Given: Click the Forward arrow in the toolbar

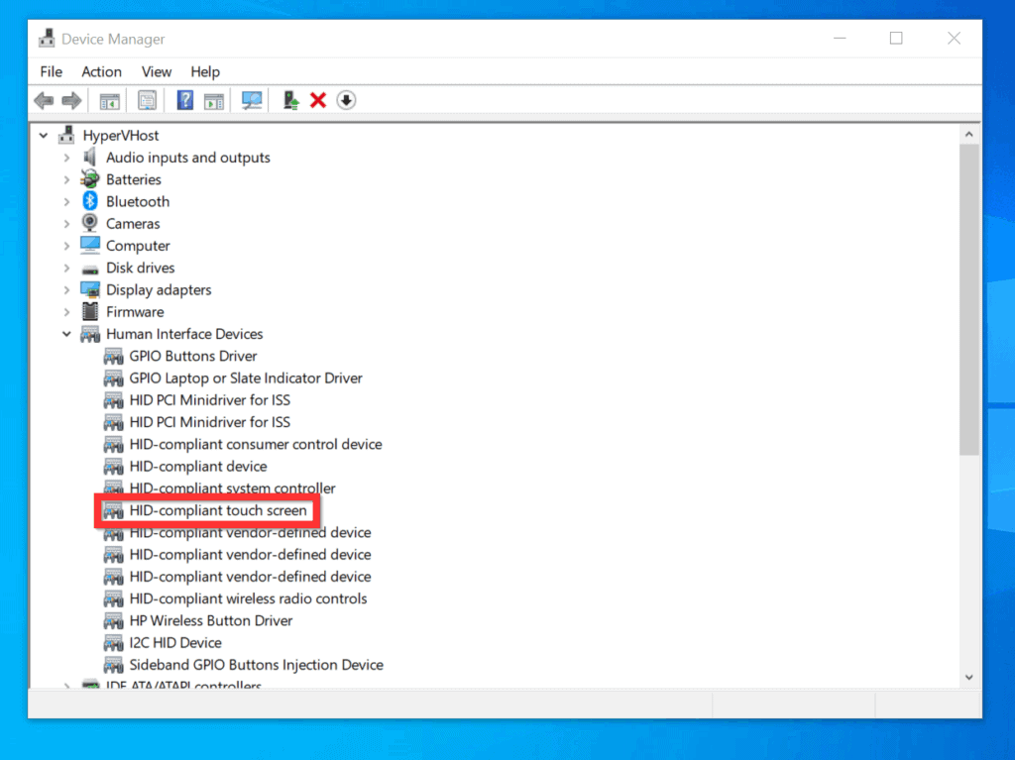Looking at the screenshot, I should (x=71, y=100).
